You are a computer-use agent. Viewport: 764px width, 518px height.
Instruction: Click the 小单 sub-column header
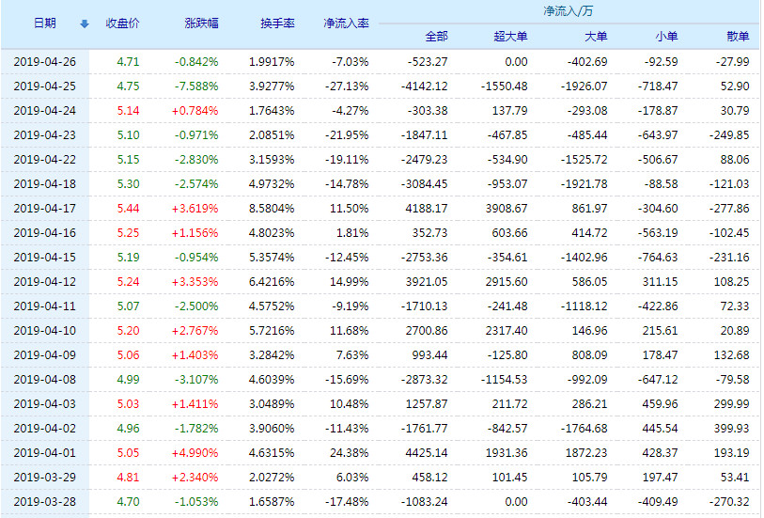(x=666, y=37)
